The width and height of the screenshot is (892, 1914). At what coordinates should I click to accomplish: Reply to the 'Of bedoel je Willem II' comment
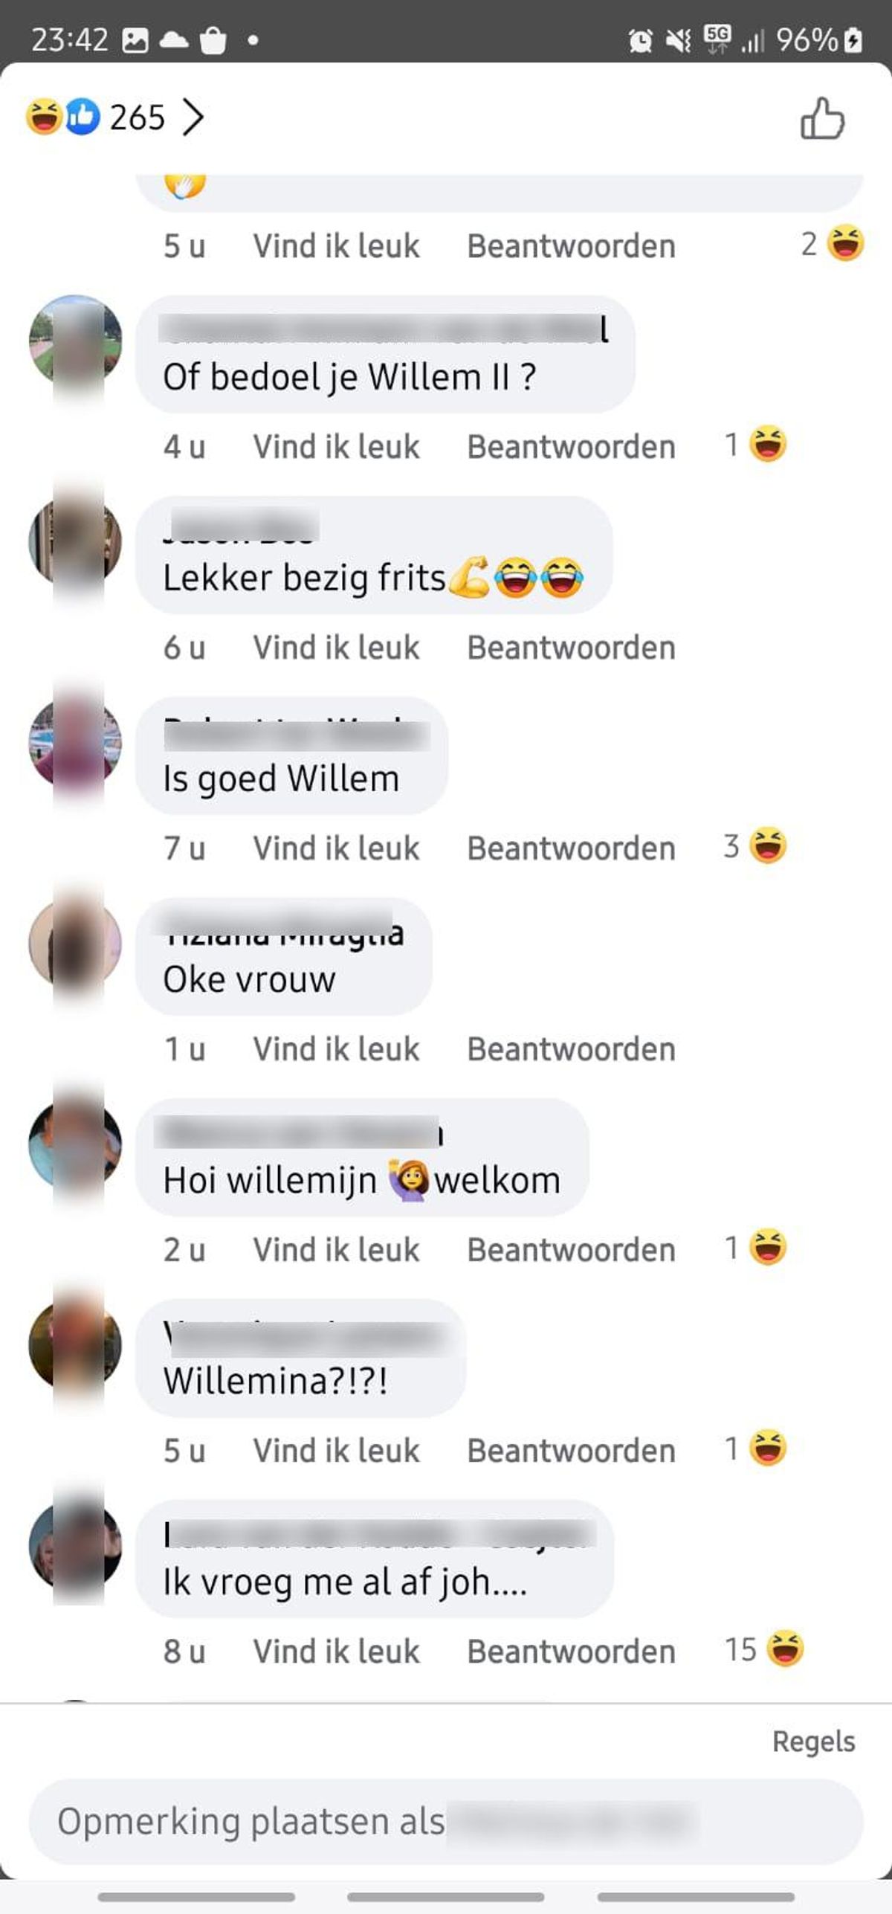pyautogui.click(x=571, y=447)
